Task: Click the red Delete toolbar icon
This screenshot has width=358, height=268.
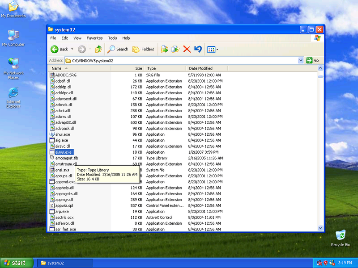Action: (x=187, y=49)
